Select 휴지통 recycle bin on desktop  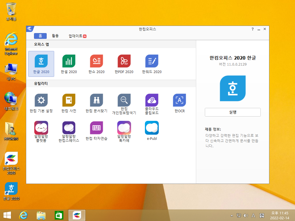(x=11, y=12)
